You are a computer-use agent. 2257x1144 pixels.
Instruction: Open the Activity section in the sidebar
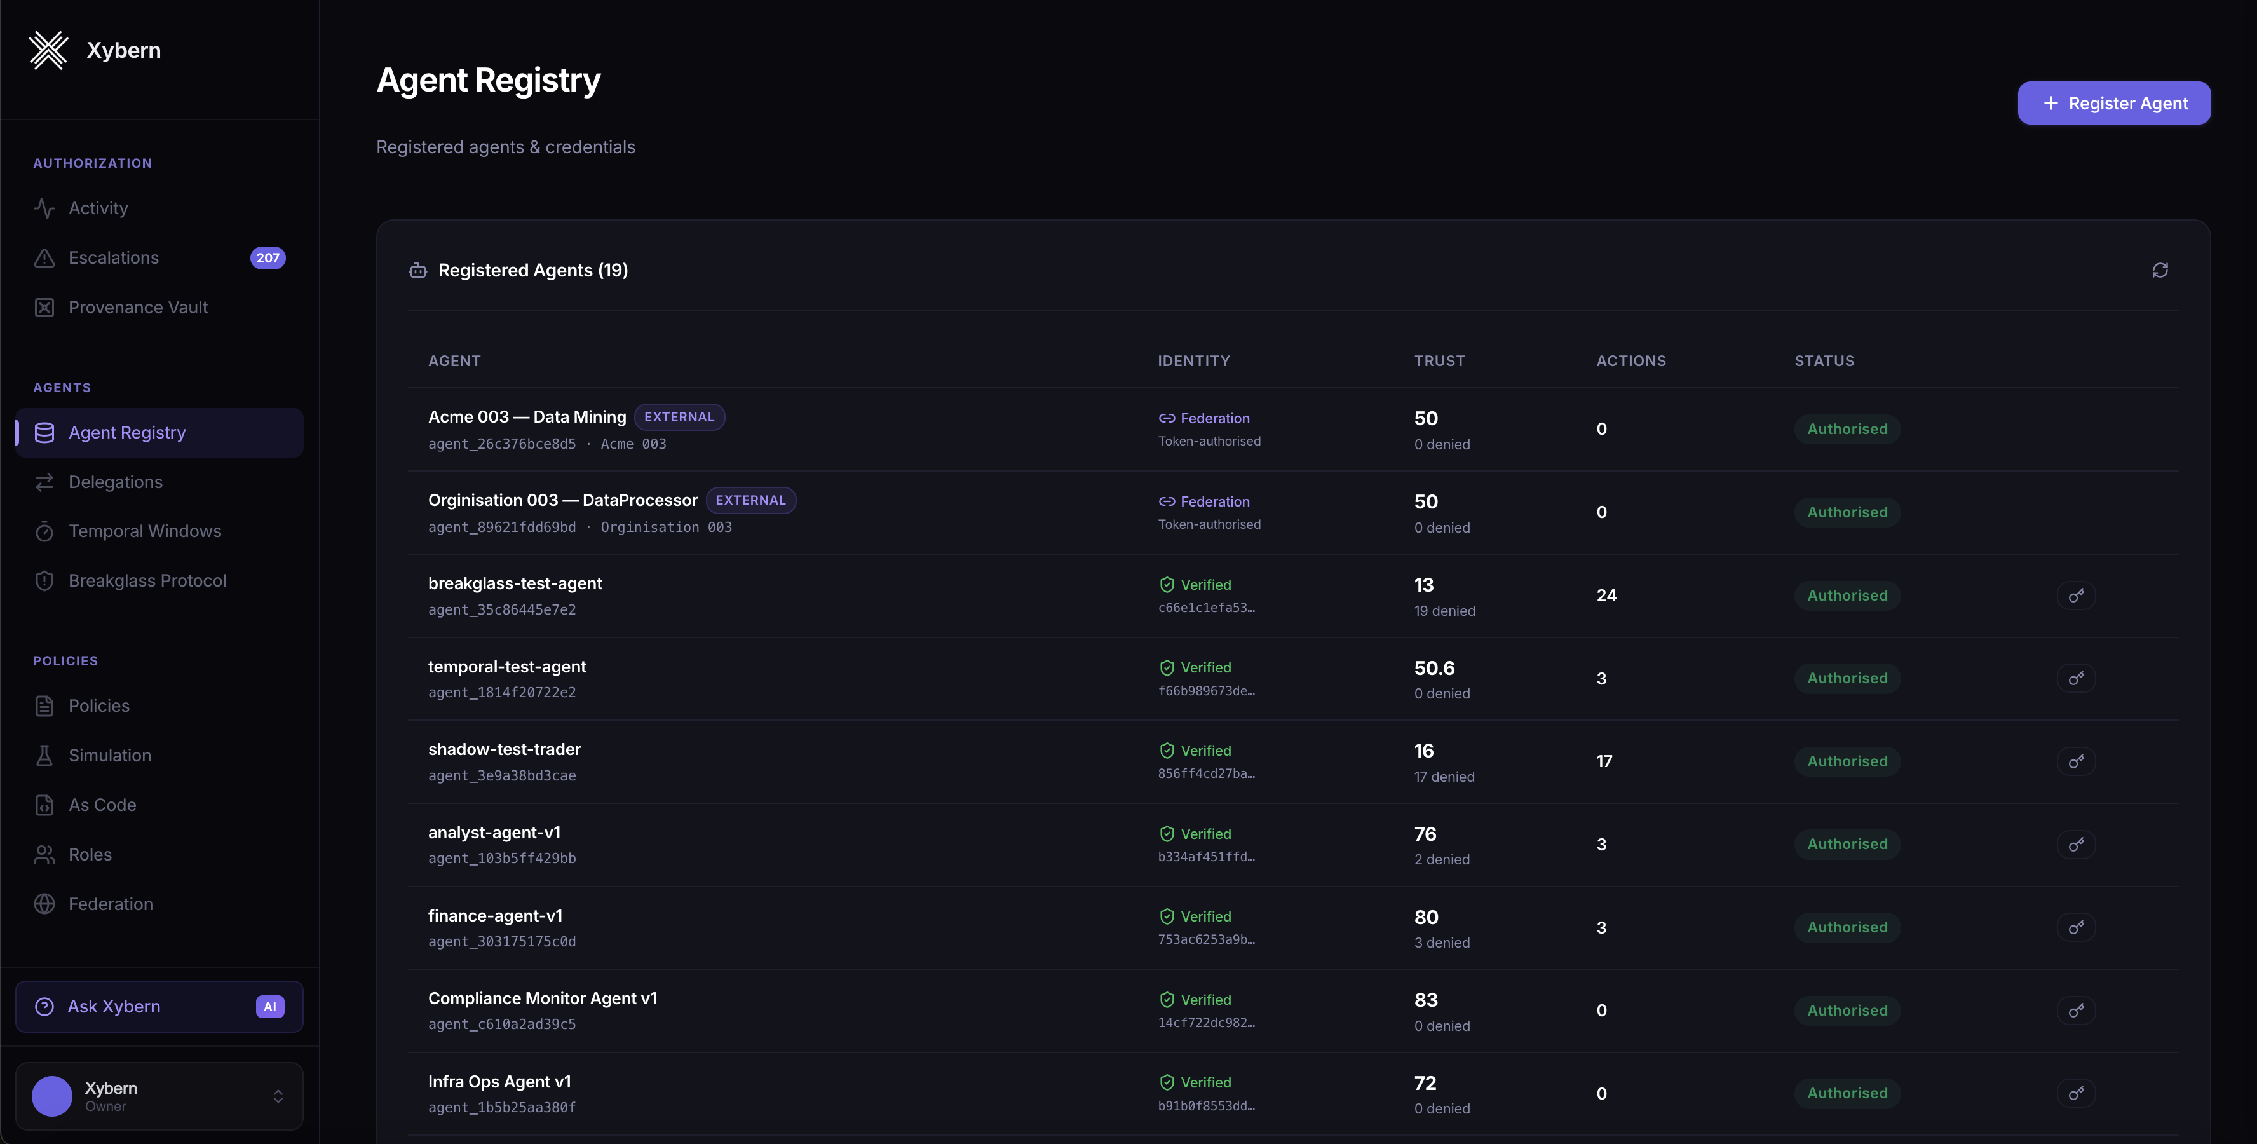(x=98, y=208)
